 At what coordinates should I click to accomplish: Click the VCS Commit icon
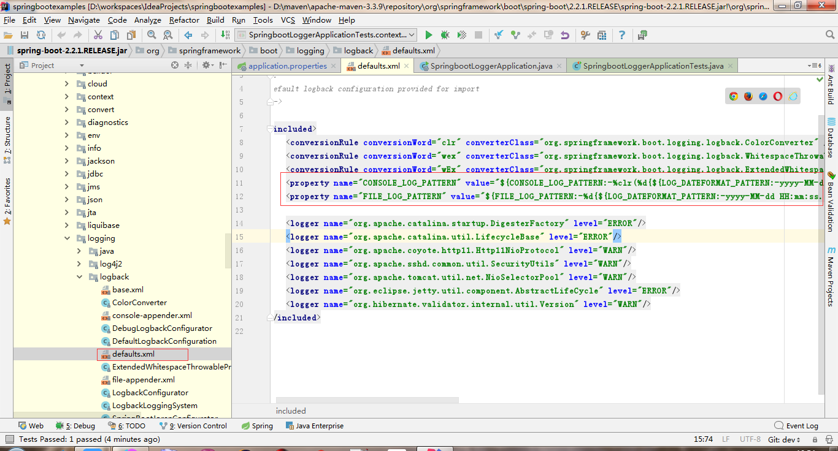coord(515,35)
